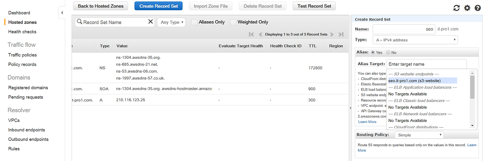Click TTL value 300

312,100
